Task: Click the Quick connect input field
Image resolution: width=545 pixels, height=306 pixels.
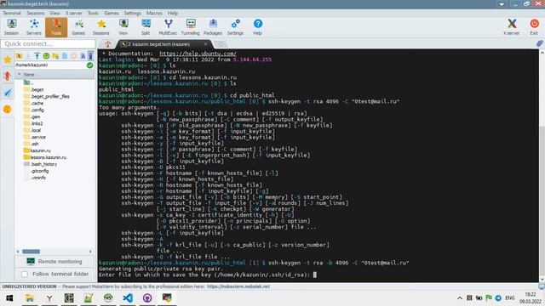Action: [x=48, y=43]
